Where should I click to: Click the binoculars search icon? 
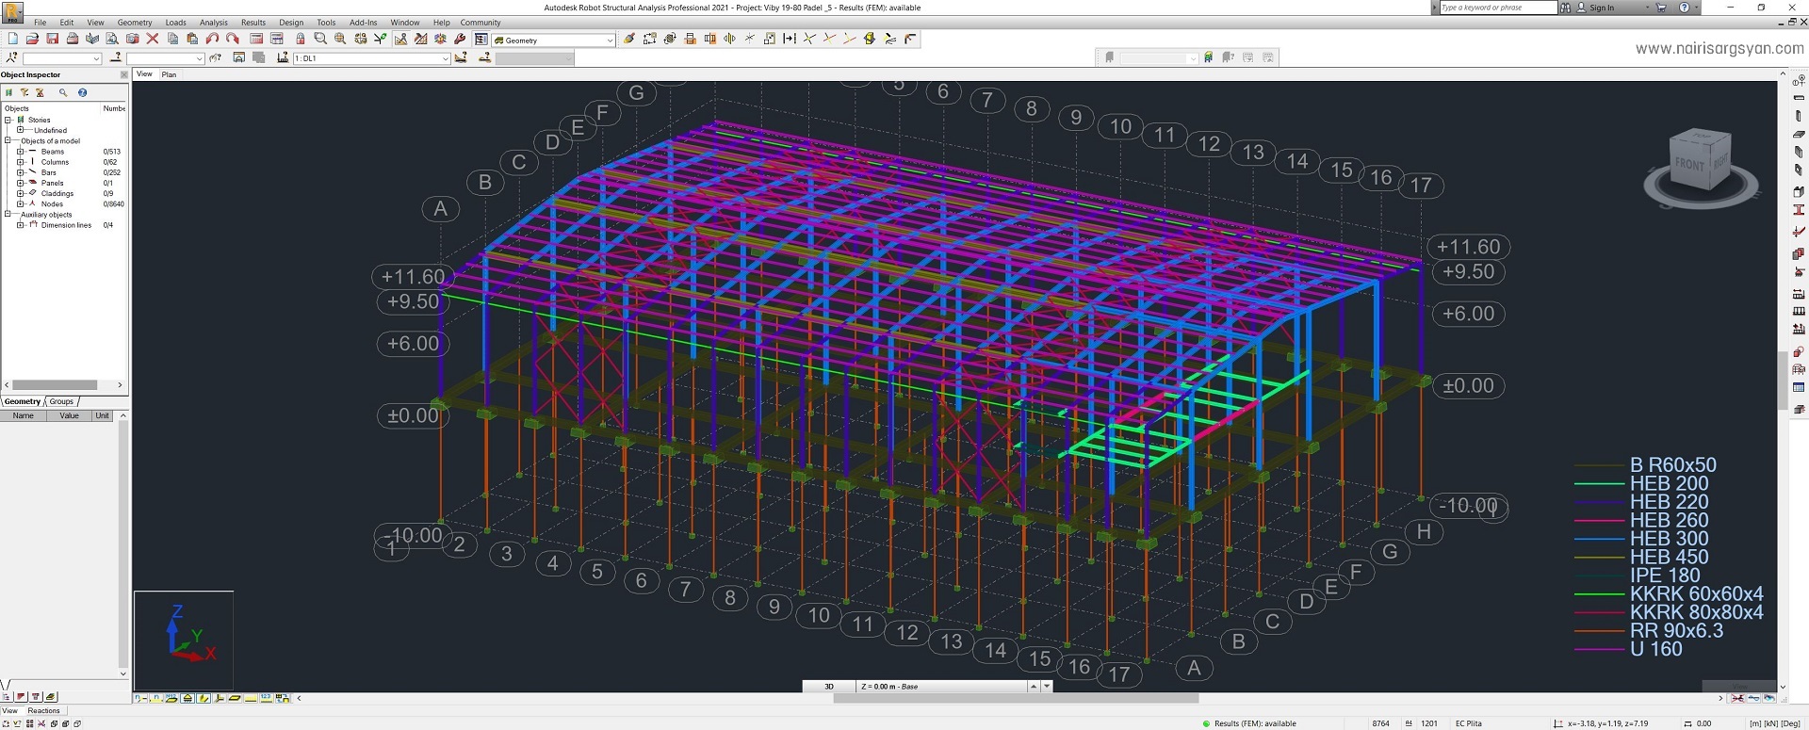(x=1565, y=8)
